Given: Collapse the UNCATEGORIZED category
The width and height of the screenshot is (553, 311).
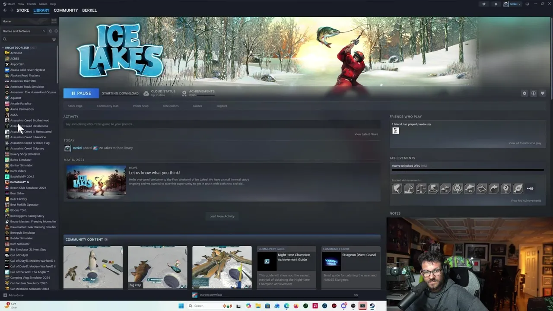Looking at the screenshot, I should pos(3,48).
